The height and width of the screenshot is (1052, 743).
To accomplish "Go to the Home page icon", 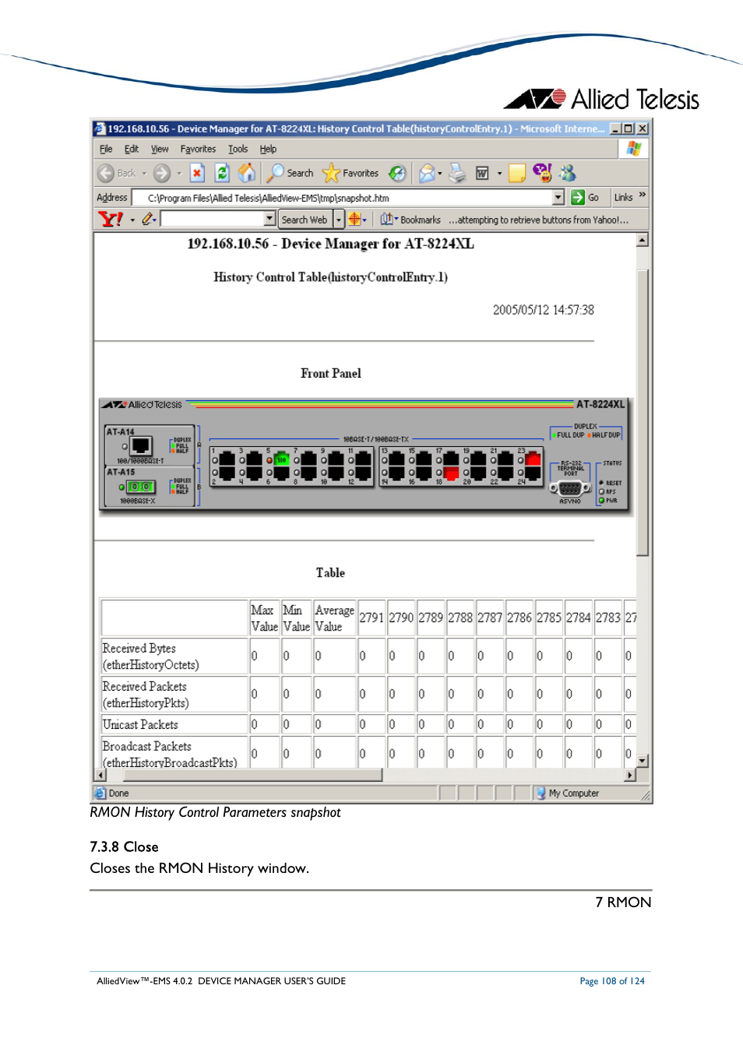I will coord(247,173).
